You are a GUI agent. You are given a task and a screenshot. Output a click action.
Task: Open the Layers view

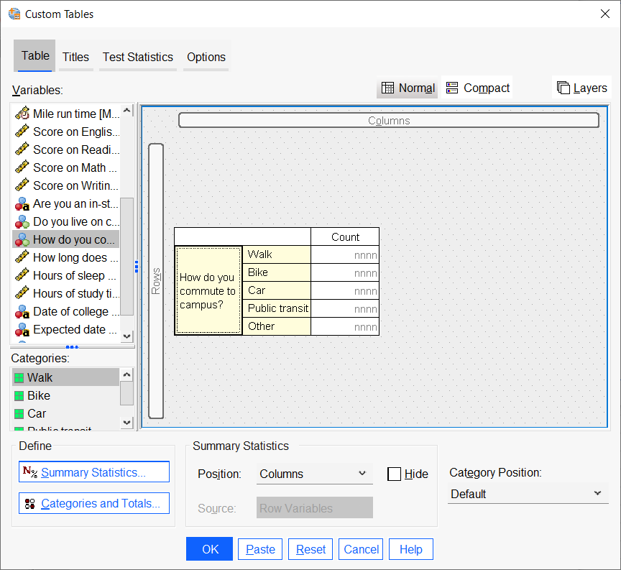point(582,87)
